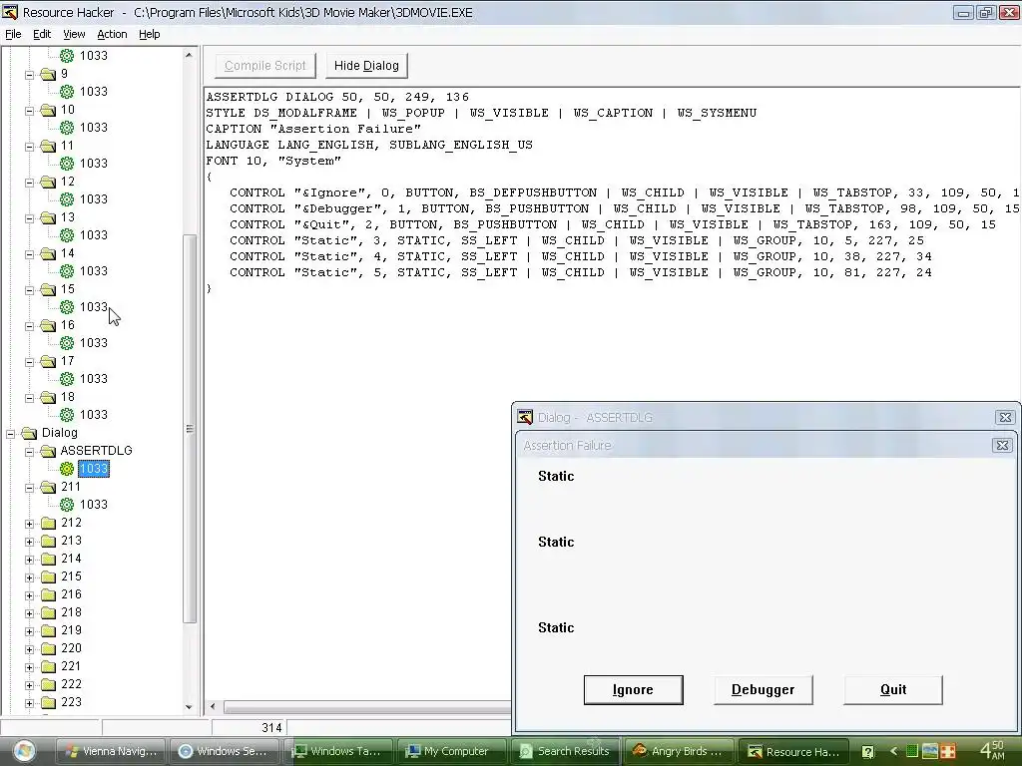Select highlighted 1033 under ASSERTDLG
1022x766 pixels.
point(94,469)
